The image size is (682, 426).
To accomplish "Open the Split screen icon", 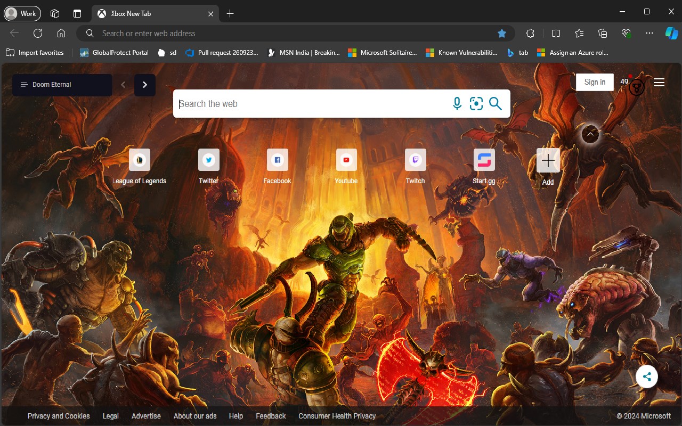I will (556, 33).
